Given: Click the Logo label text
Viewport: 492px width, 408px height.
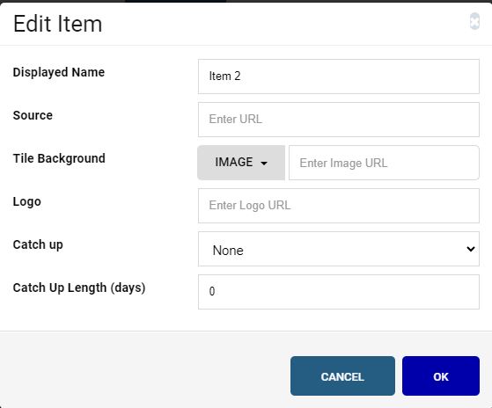Looking at the screenshot, I should click(x=27, y=202).
